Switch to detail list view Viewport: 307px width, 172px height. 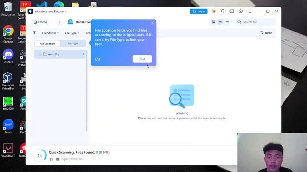point(221,22)
